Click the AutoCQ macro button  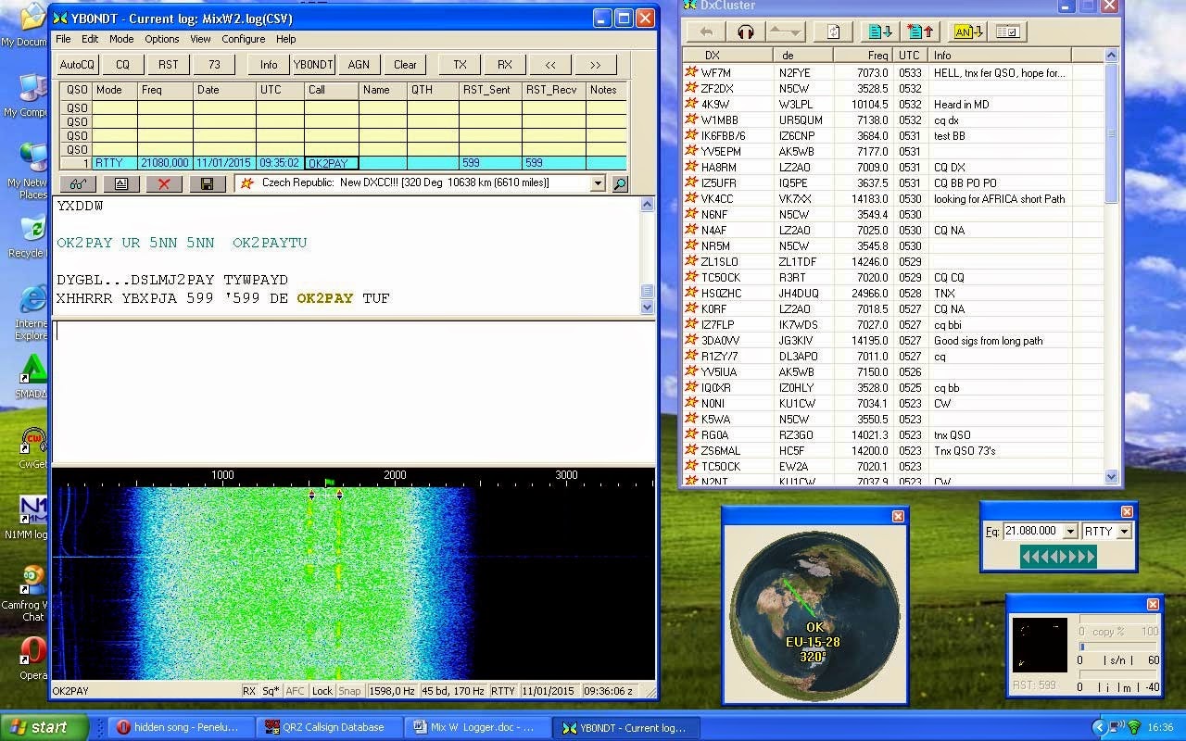[78, 65]
